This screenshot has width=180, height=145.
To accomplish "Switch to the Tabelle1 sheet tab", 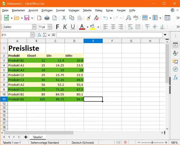I will tap(38, 137).
